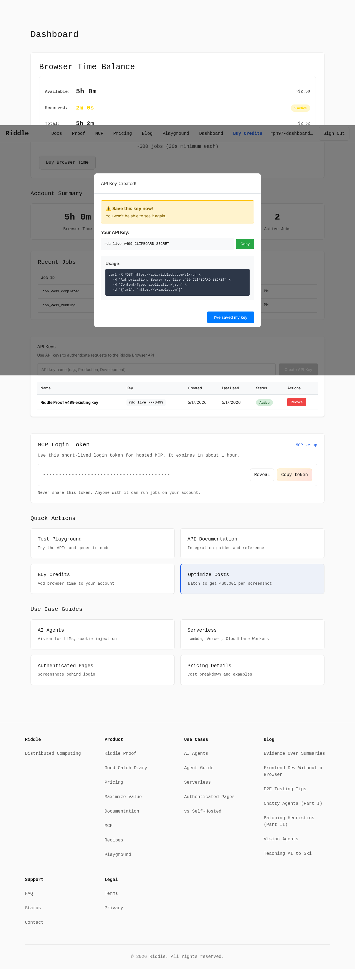
Task: Open Batching Heuristics (Part II) link
Action: [x=289, y=821]
